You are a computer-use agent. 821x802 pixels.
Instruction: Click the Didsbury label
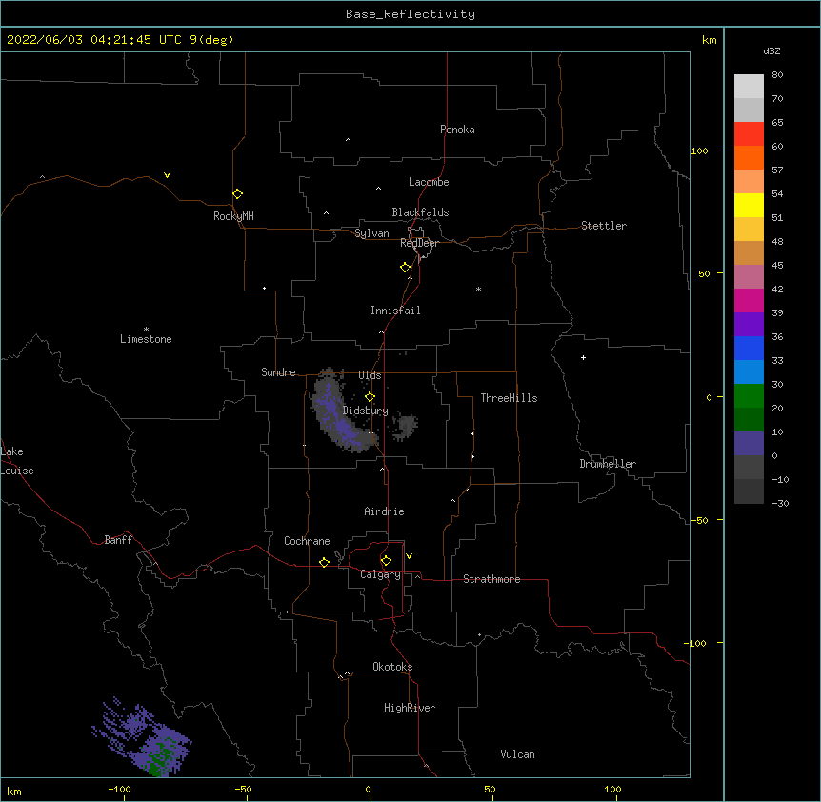coord(366,411)
